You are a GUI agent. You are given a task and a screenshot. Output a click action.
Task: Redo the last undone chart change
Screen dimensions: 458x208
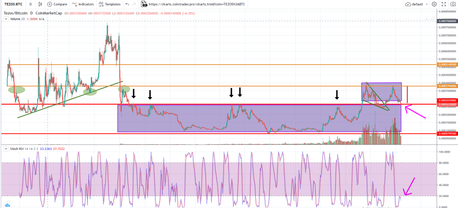134,4
